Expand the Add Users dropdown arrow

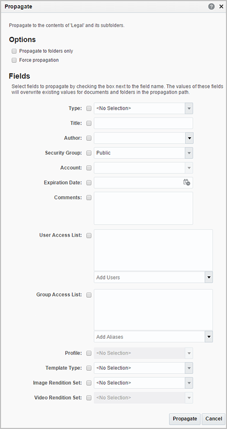[209, 277]
